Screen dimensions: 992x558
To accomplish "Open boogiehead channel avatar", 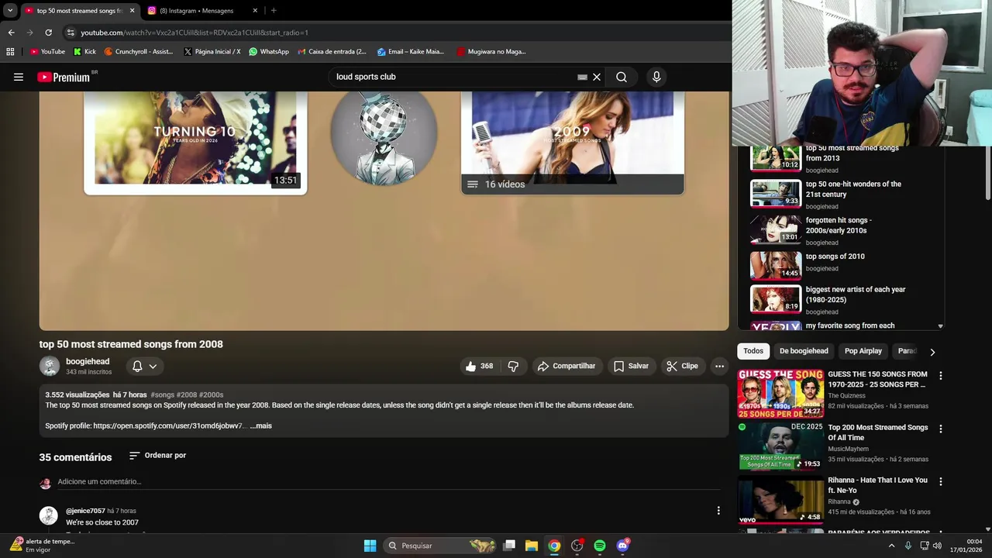I will pos(50,366).
